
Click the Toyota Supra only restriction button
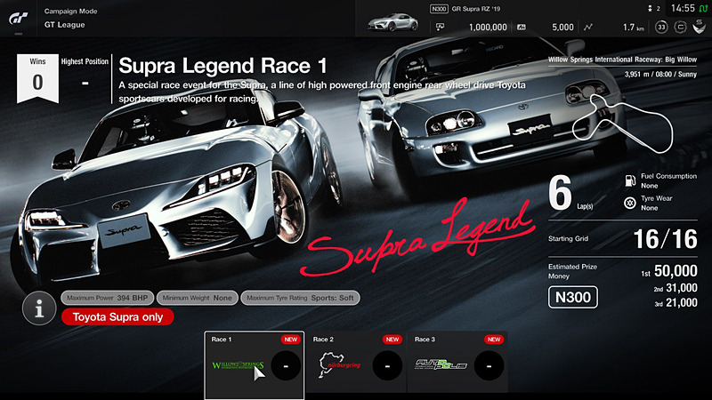click(x=117, y=317)
